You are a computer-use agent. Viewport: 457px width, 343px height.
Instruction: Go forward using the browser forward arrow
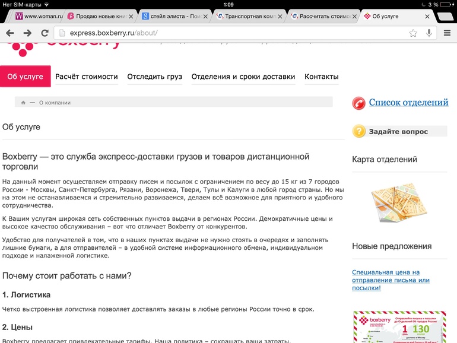pyautogui.click(x=27, y=33)
